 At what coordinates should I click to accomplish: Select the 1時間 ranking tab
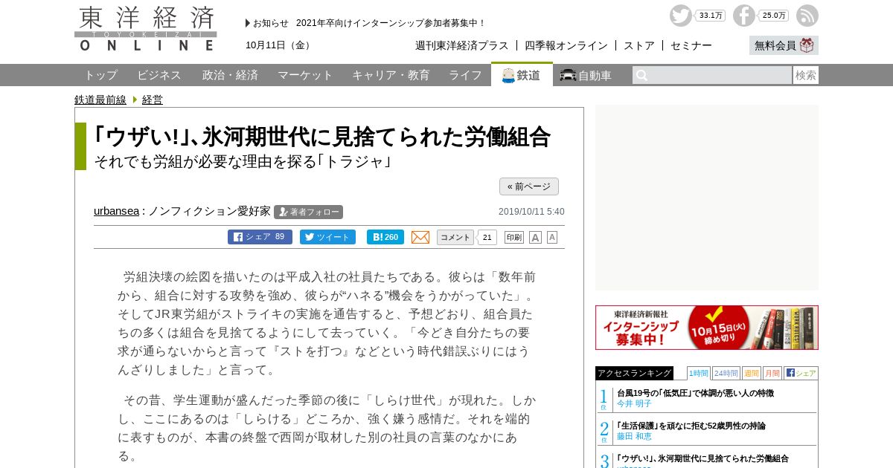coord(699,373)
